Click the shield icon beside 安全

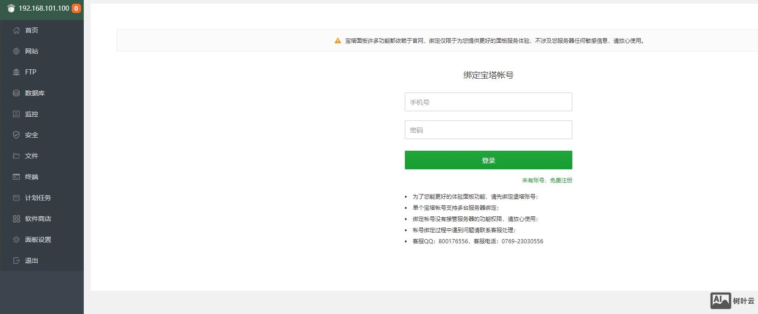click(x=16, y=135)
